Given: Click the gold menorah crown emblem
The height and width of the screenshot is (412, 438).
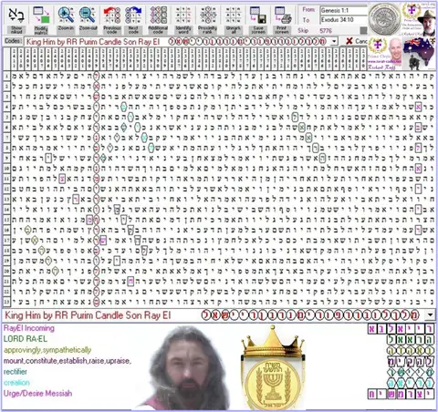Looking at the screenshot, I should [x=273, y=368].
